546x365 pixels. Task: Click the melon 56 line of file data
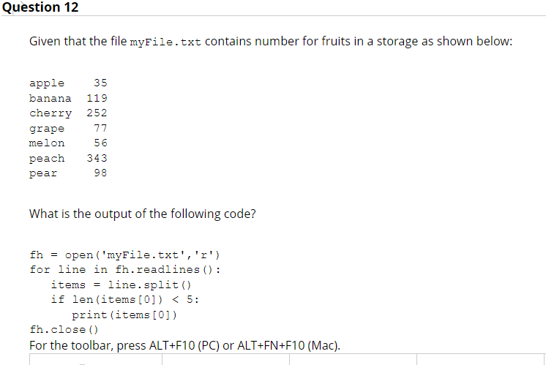click(68, 143)
